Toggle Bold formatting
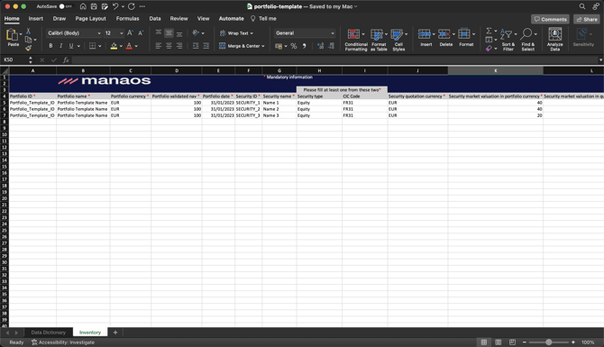 tap(50, 46)
